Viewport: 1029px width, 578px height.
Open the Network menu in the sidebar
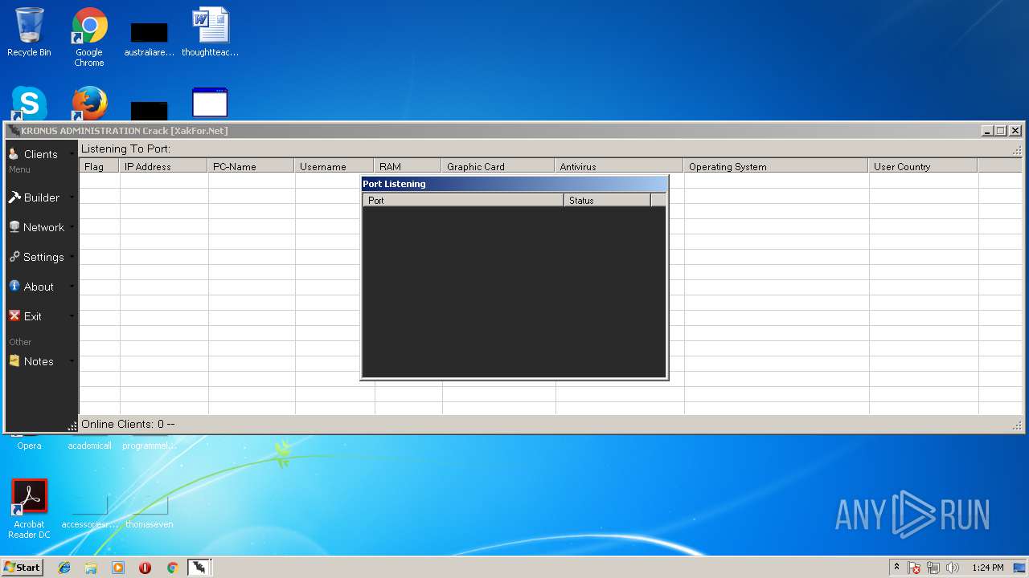tap(40, 227)
